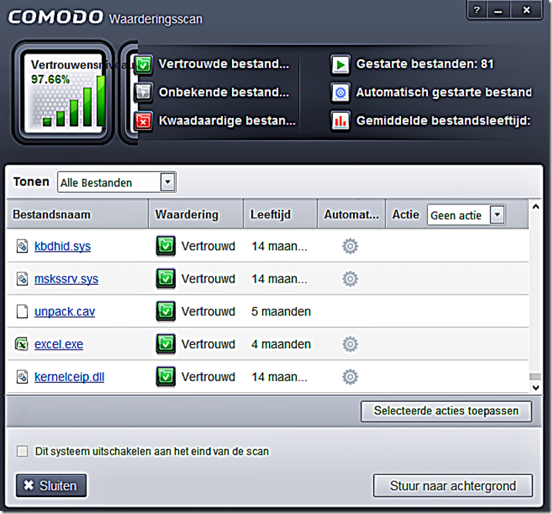
Task: Click the file icon beside kbdhid.sys
Action: coord(22,246)
